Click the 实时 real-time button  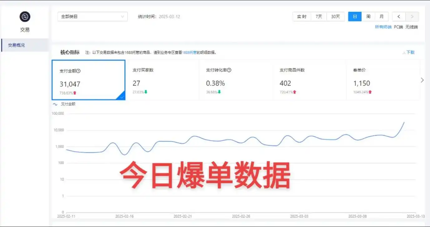(302, 17)
